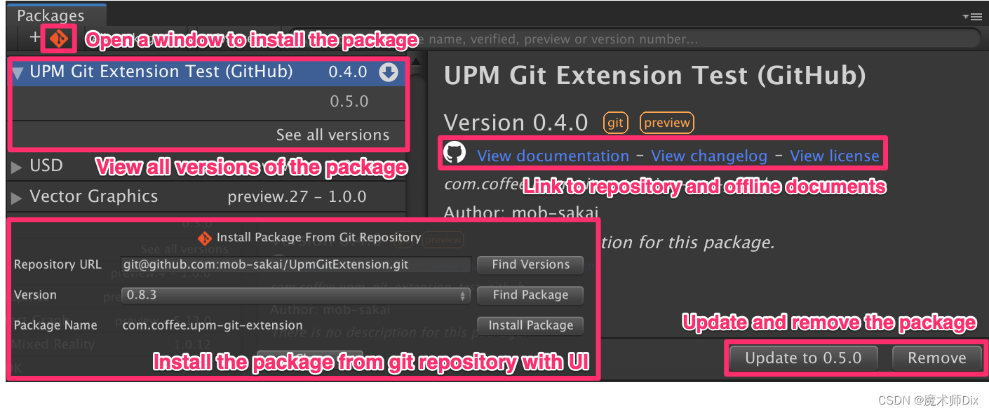This screenshot has height=413, width=989.
Task: Add a package with the plus icon
Action: click(34, 38)
